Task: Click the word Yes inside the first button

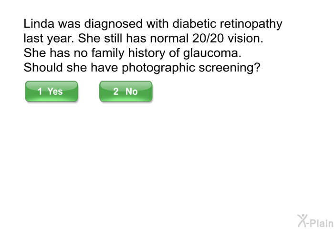Action: [x=55, y=92]
